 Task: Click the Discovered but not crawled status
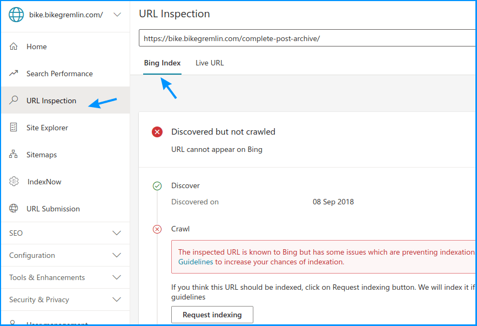click(223, 132)
